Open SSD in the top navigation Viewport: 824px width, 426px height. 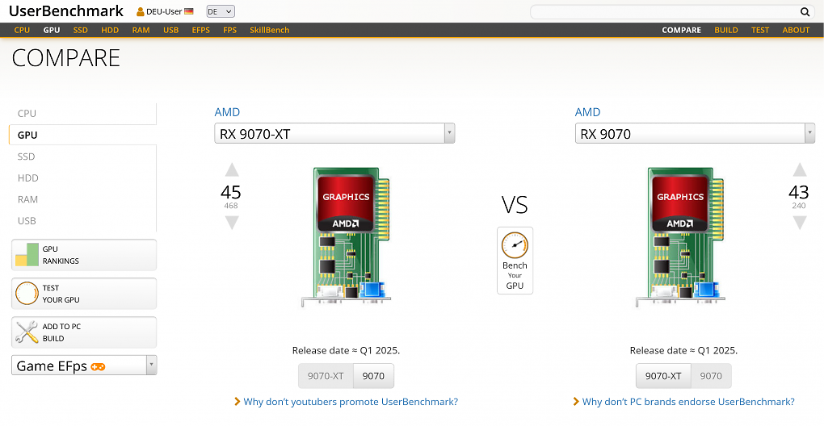pos(81,31)
